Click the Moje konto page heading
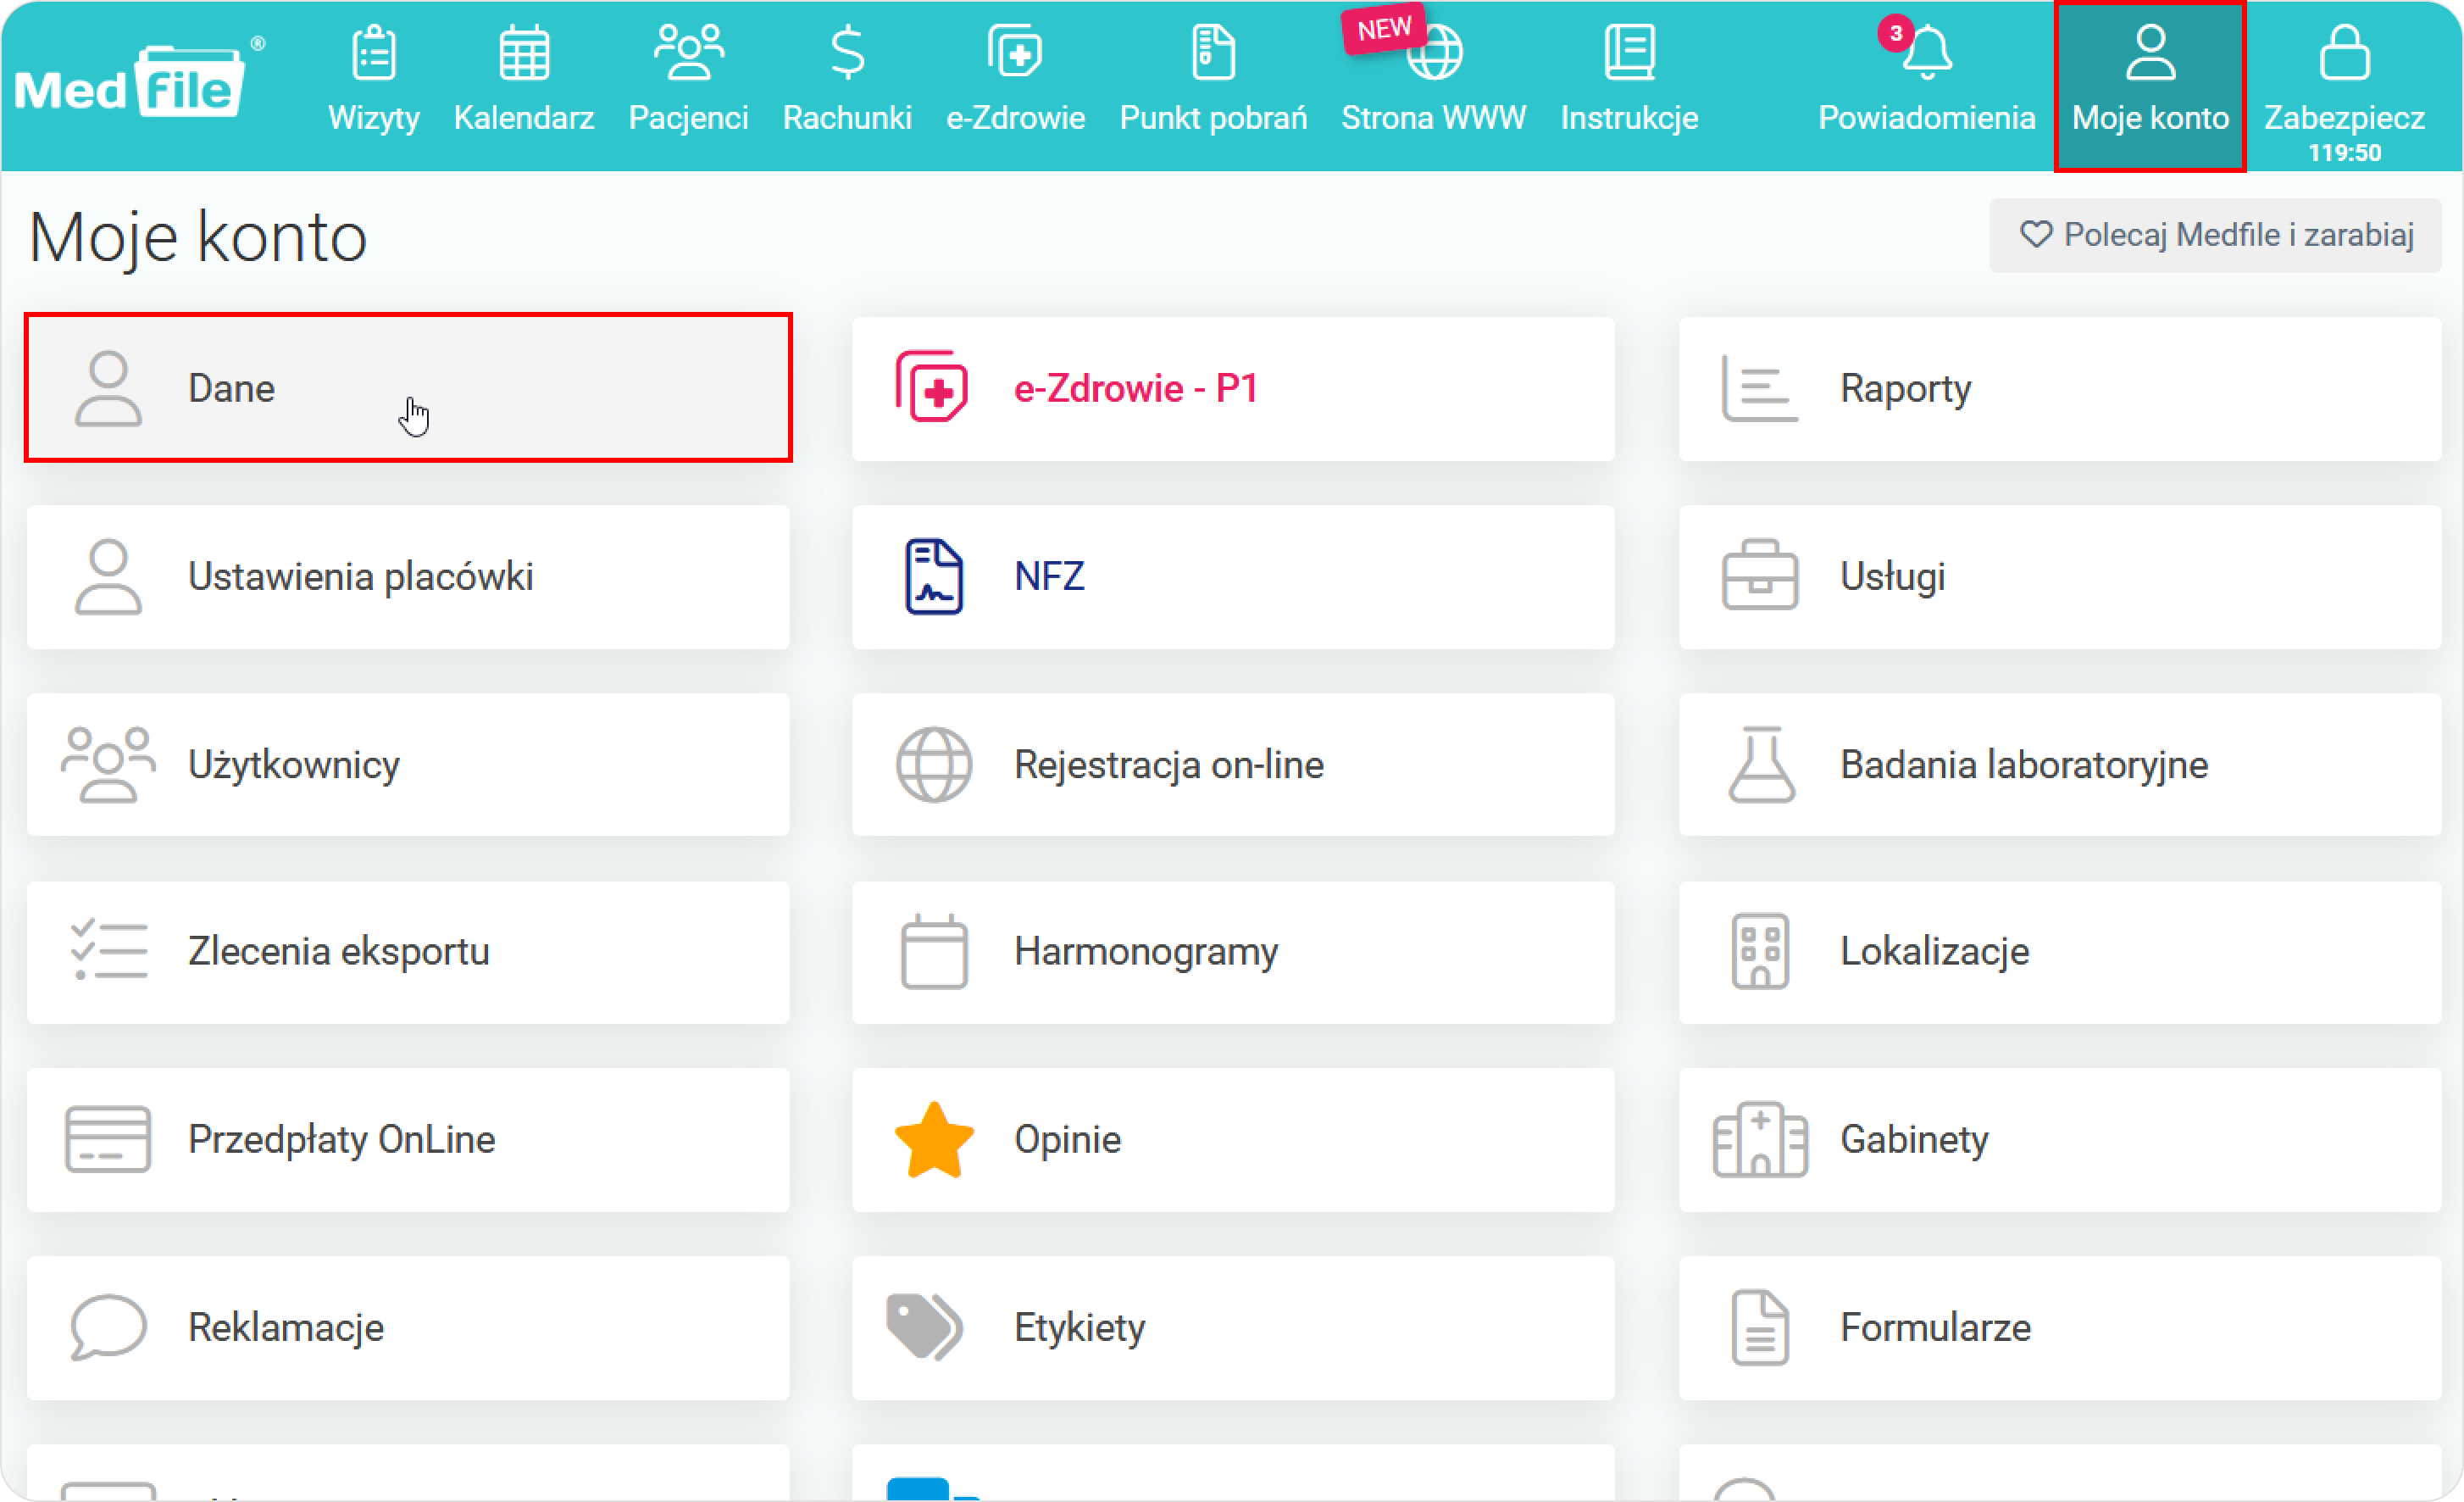The width and height of the screenshot is (2464, 1502). [197, 237]
